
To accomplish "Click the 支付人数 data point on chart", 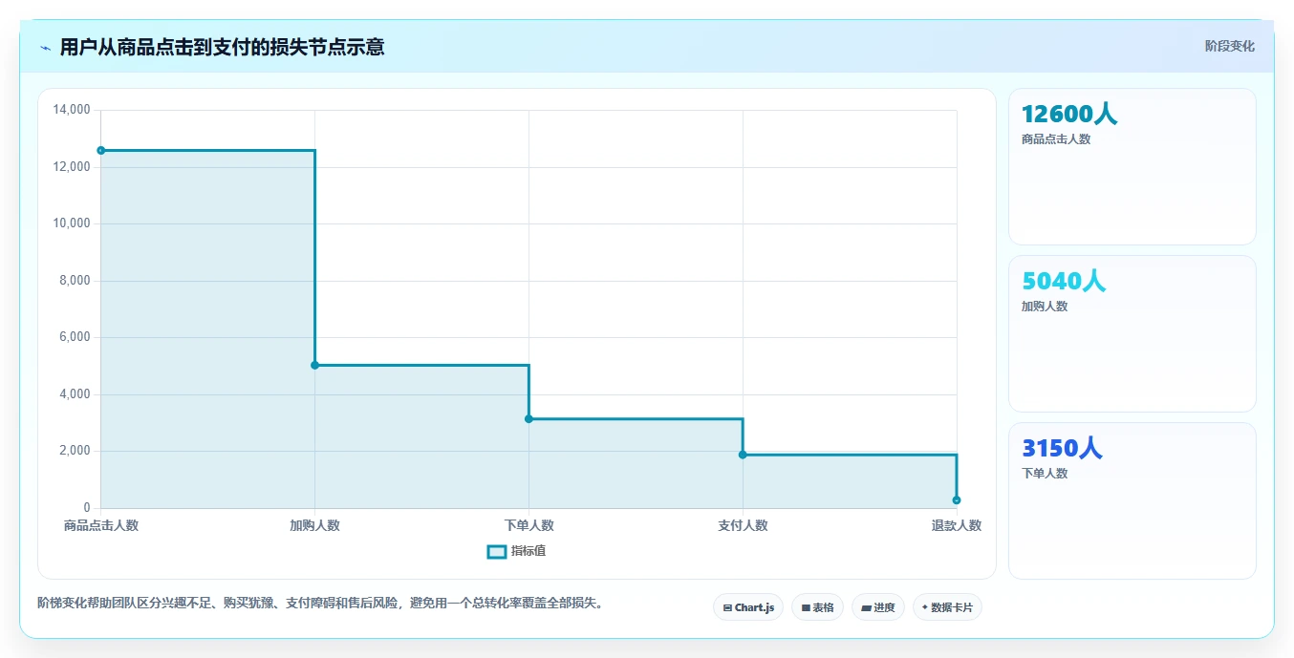I will (x=743, y=455).
